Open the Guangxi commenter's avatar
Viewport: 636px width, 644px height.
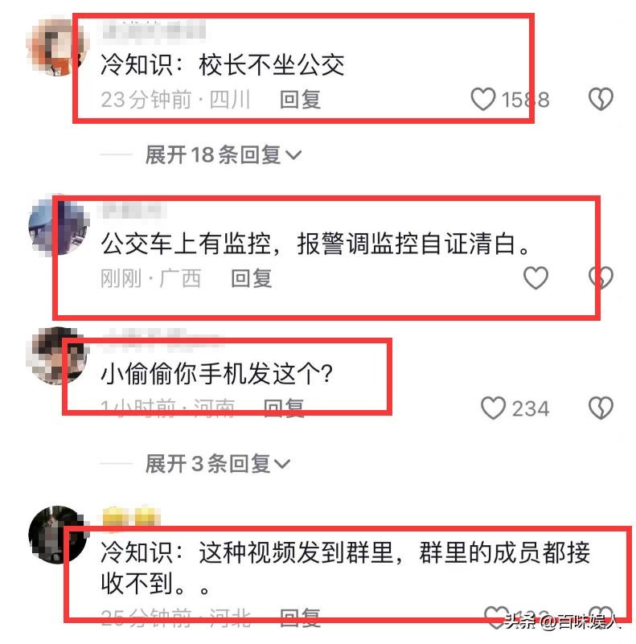coord(59,225)
